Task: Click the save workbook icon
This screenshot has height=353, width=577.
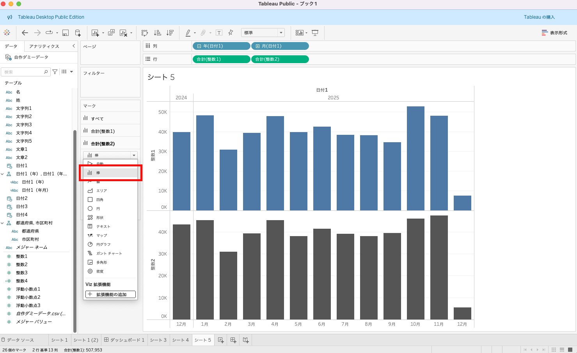Action: pos(66,33)
